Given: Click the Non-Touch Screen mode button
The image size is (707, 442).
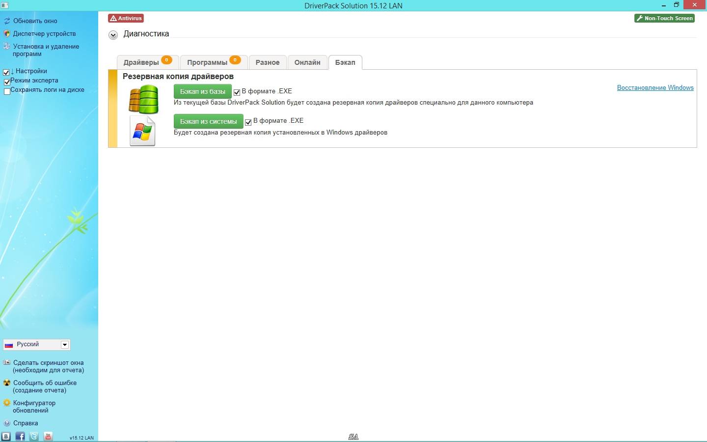Looking at the screenshot, I should (665, 18).
